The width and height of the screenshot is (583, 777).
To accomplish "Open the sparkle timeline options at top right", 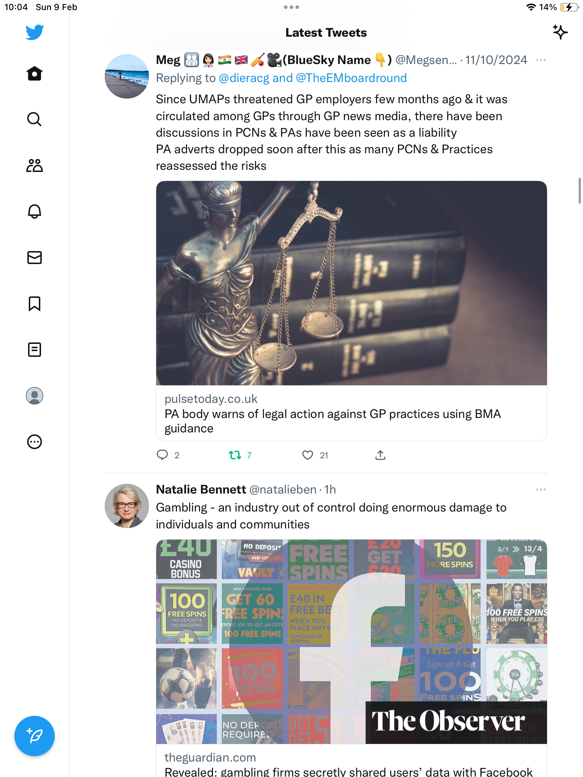I will coord(560,32).
